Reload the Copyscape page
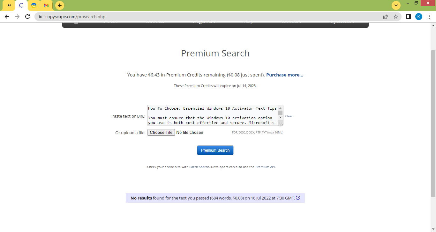 pyautogui.click(x=27, y=17)
